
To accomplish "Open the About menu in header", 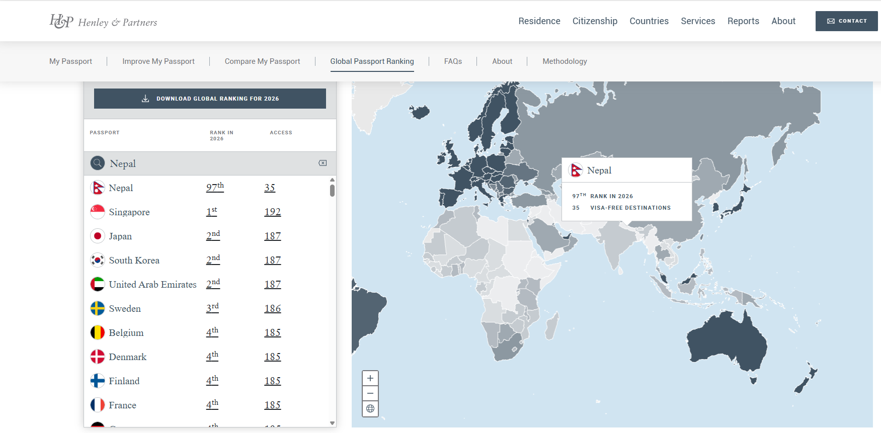I will point(783,21).
